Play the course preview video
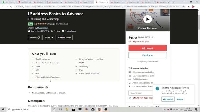Image resolution: width=200 pixels, height=112 pixels. pos(147,19)
